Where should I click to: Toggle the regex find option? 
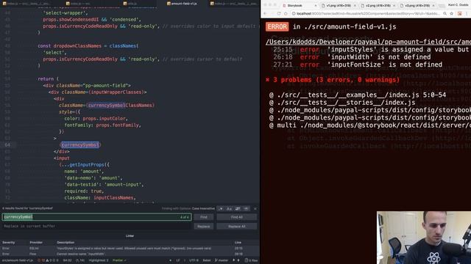click(221, 208)
